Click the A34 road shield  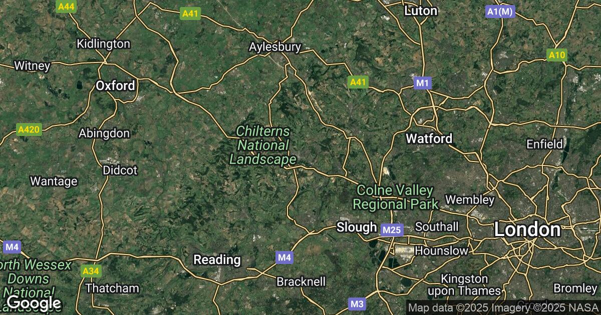coord(90,271)
